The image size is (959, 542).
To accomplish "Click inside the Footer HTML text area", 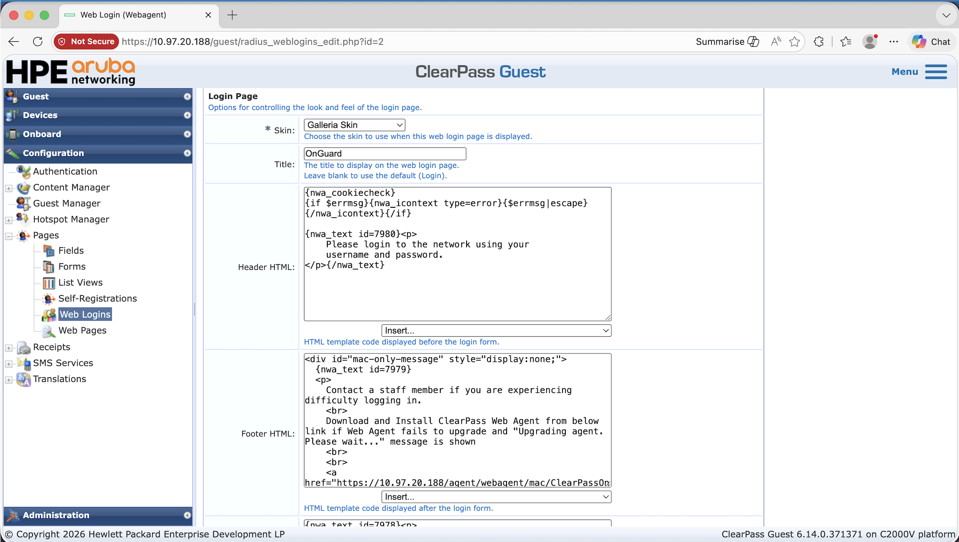I will [457, 420].
